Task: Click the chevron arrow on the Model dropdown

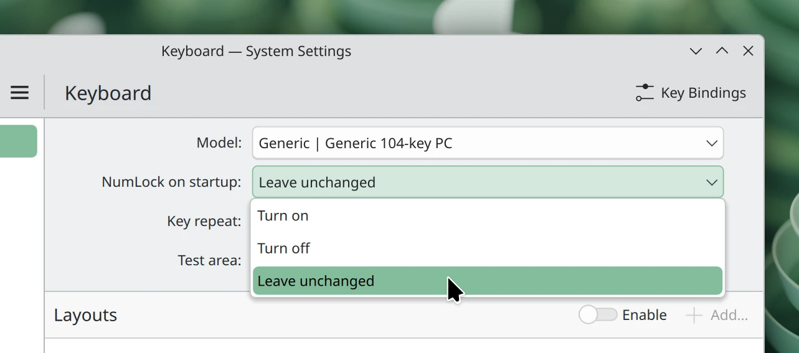Action: pos(711,143)
